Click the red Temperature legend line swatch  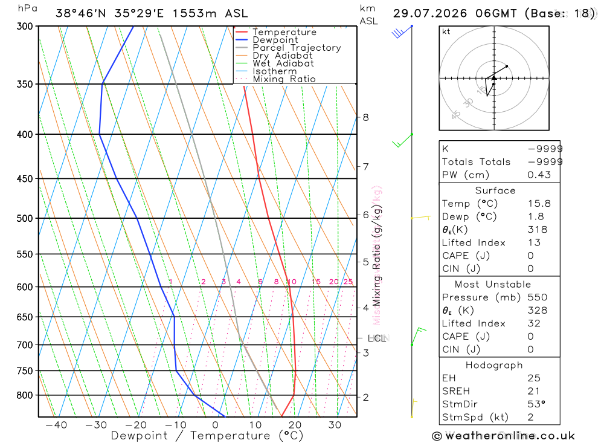(x=242, y=32)
